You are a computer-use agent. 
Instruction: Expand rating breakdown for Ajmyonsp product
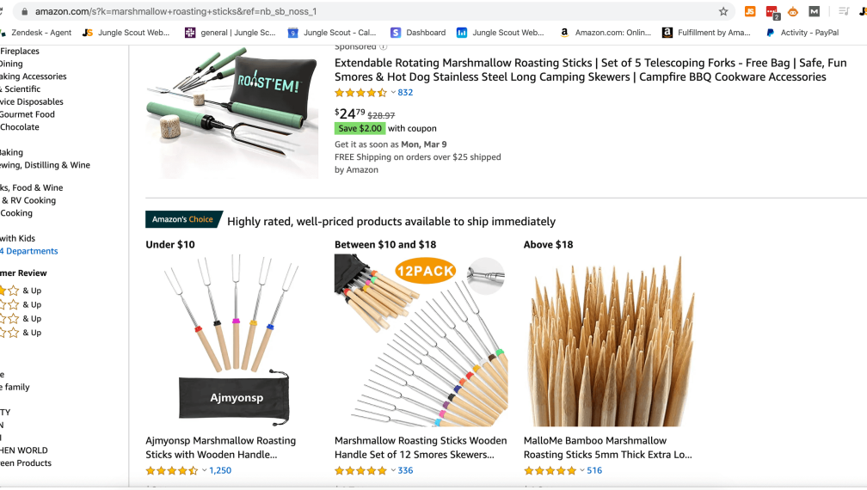click(204, 471)
